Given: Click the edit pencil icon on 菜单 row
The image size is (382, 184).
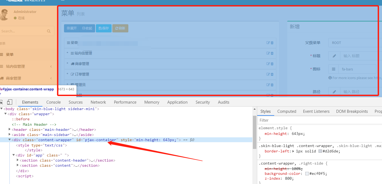Looking at the screenshot, I should point(268,43).
